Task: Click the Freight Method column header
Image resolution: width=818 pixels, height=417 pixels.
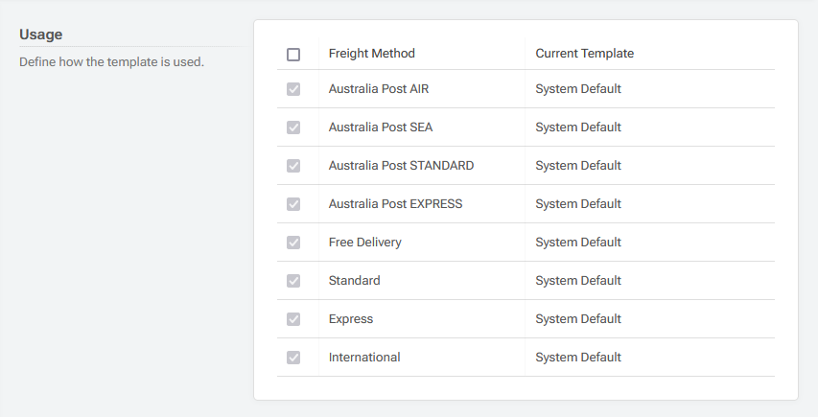Action: click(371, 53)
